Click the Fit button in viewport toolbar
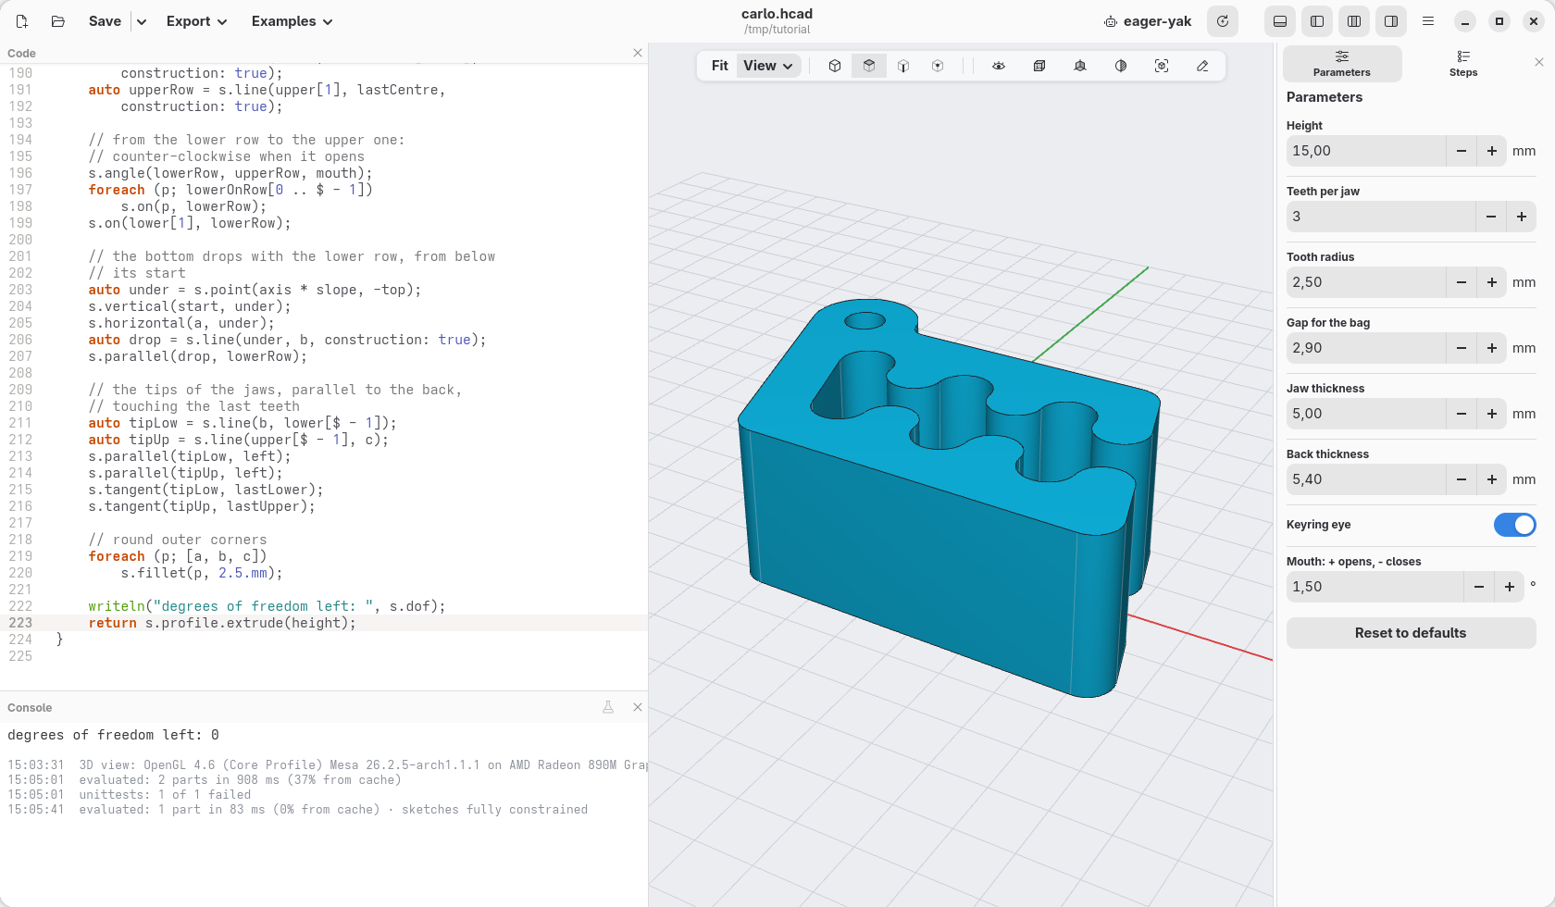Viewport: 1555px width, 907px height. click(719, 66)
